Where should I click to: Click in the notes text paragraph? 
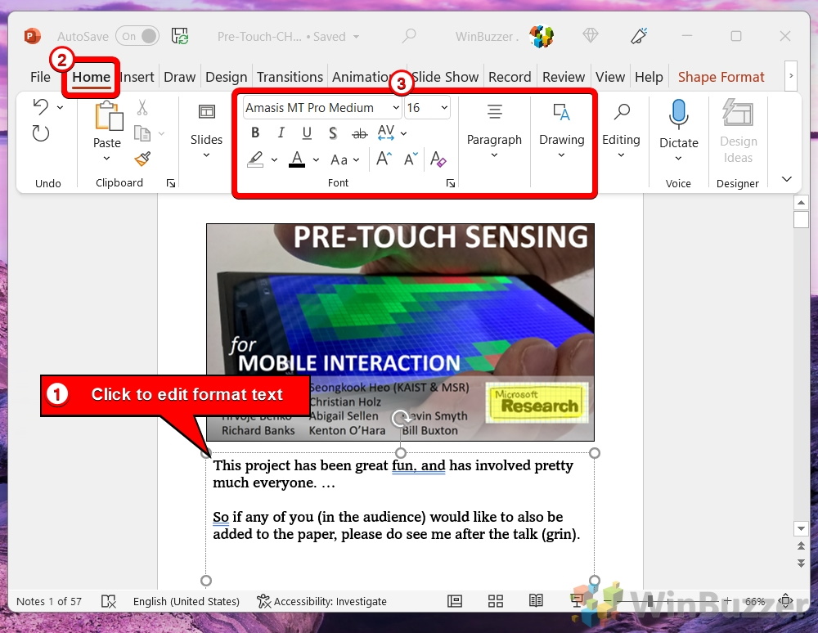point(396,500)
